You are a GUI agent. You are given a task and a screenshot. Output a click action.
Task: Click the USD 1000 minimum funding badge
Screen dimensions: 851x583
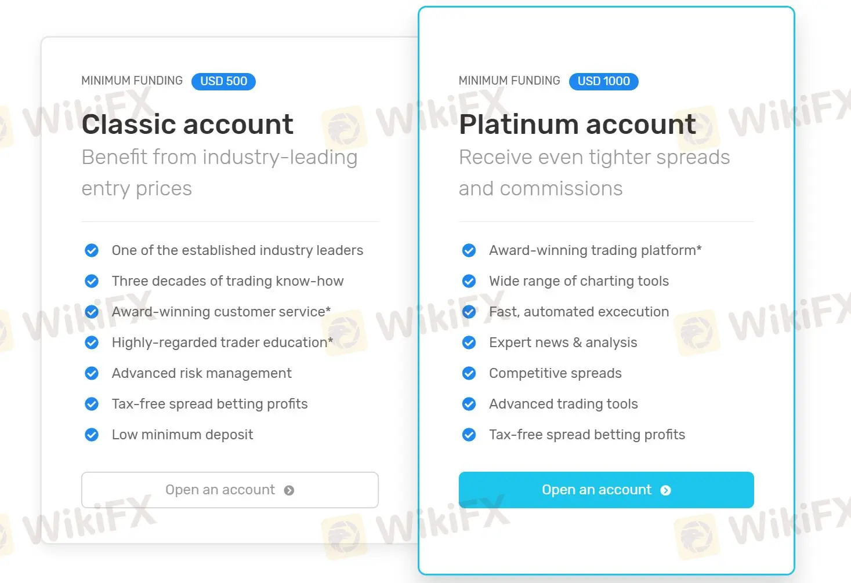click(x=603, y=81)
